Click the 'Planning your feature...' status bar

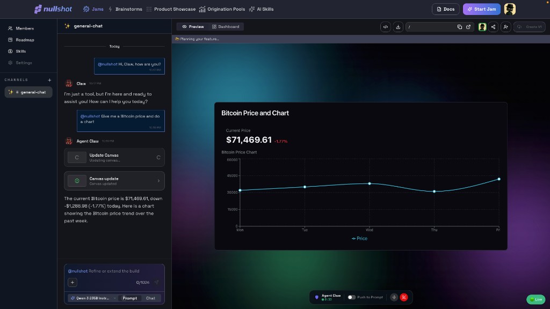click(x=360, y=39)
